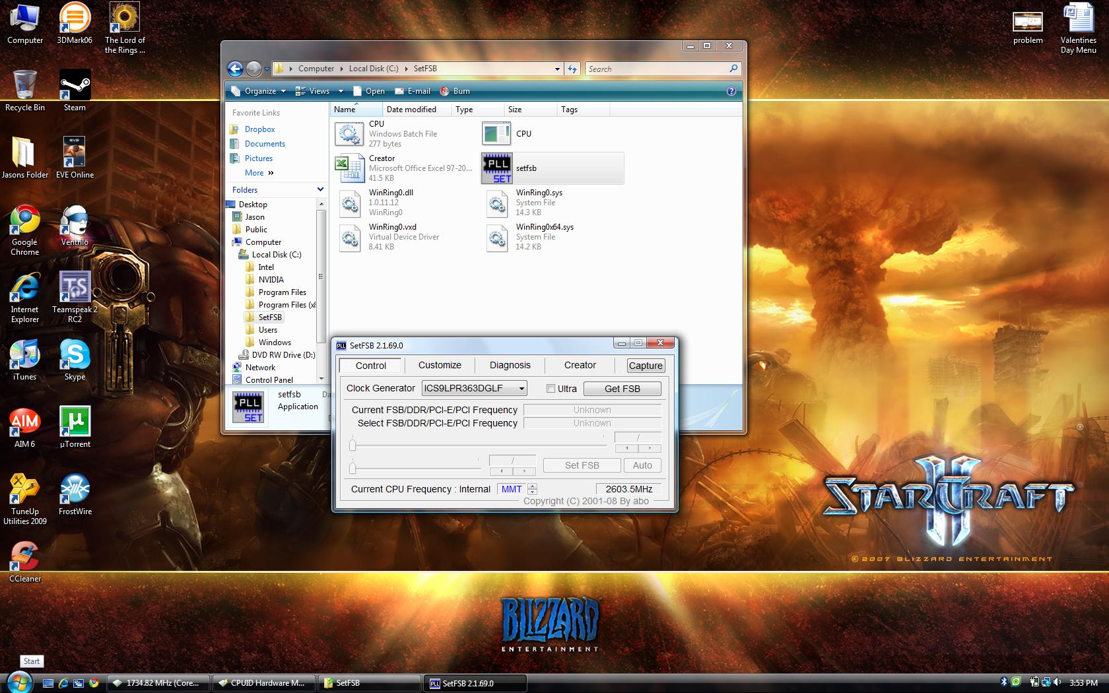This screenshot has width=1109, height=693.
Task: Open the Documents favorite link
Action: click(265, 144)
